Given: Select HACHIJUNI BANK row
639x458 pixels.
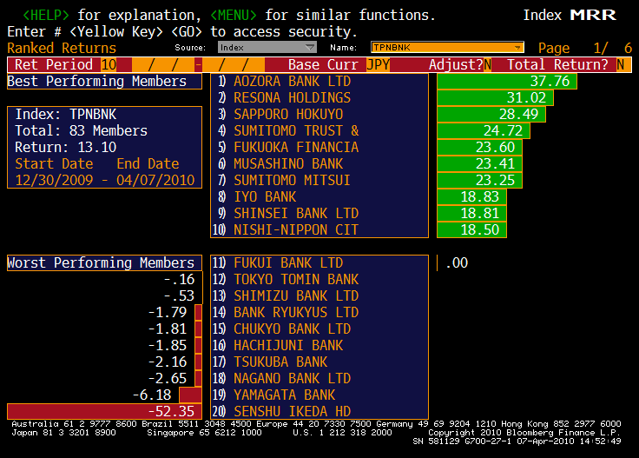Looking at the screenshot, I should [319, 345].
